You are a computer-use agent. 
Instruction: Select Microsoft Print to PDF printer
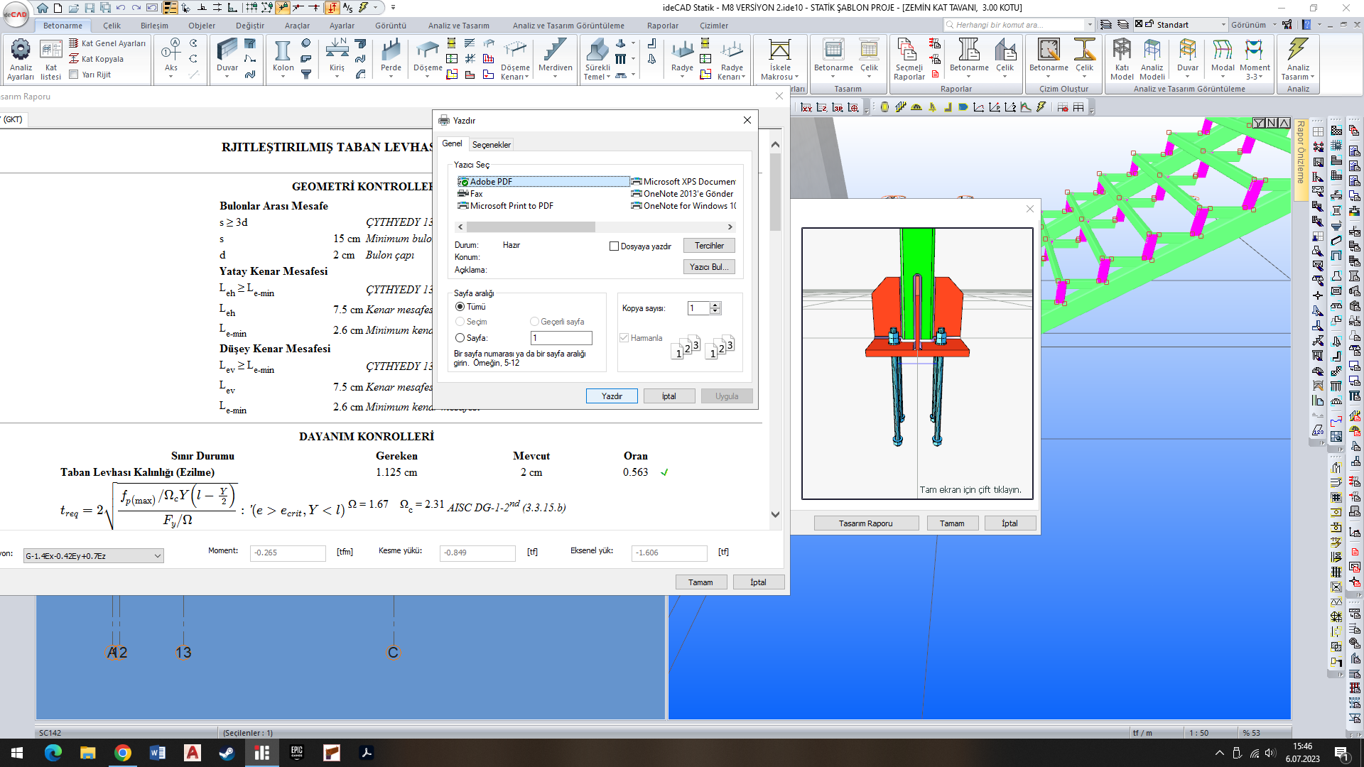pos(505,206)
